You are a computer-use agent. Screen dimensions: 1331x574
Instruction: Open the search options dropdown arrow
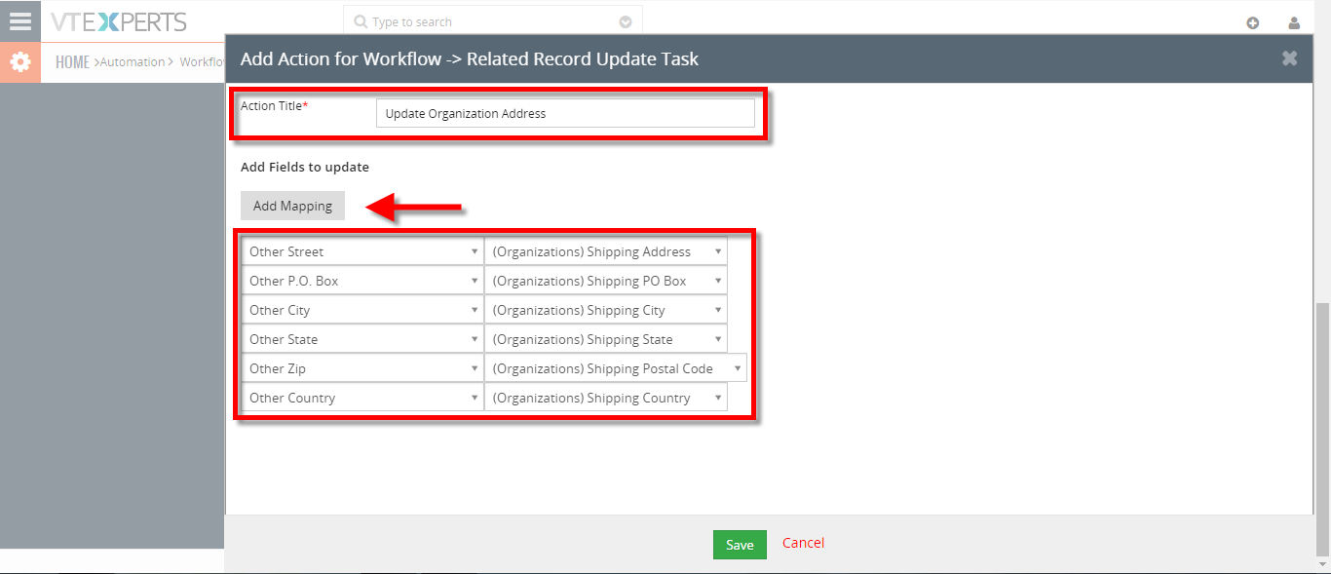click(x=626, y=21)
